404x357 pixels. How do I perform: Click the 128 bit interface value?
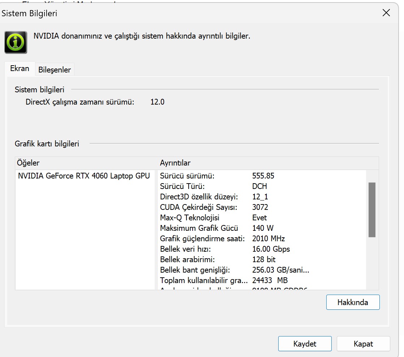(264, 260)
